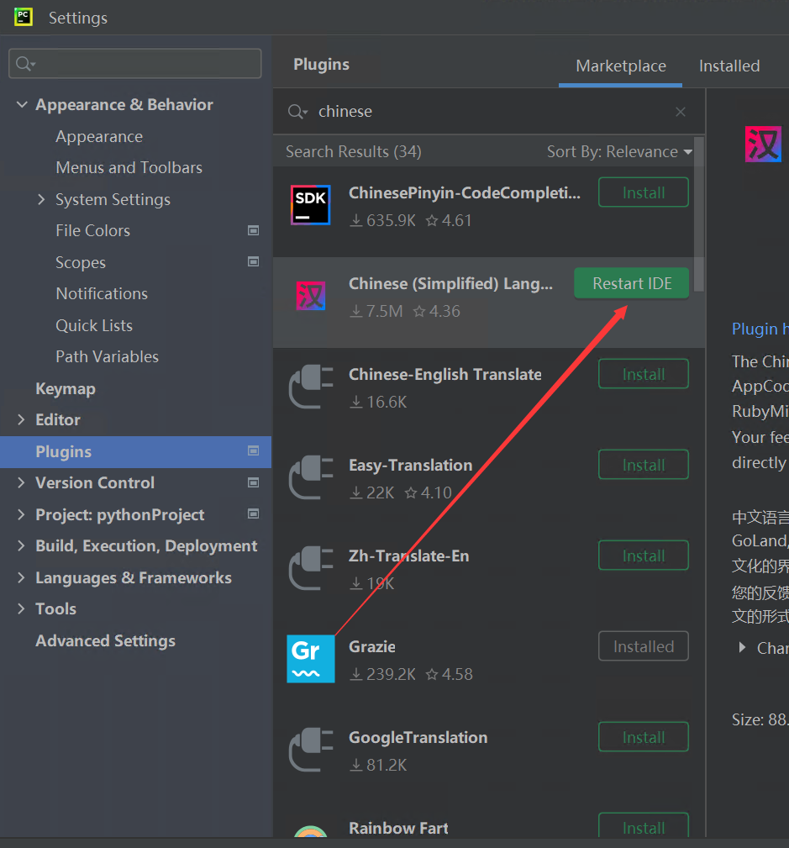Click the Chinese-English Translate plugin icon
789x848 pixels.
[x=310, y=387]
